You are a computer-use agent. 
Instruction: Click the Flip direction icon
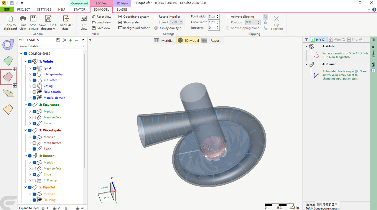[276, 19]
